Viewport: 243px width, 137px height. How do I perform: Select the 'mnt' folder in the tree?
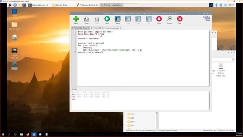(131, 114)
